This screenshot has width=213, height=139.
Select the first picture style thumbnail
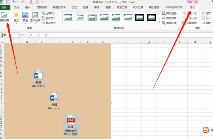tap(68, 17)
